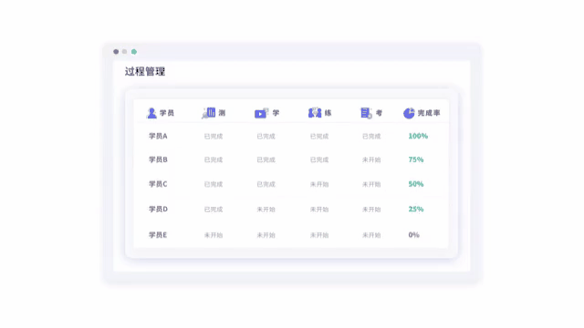Click the dark dot in window title bar
Screen dimensions: 584x328
[x=116, y=52]
